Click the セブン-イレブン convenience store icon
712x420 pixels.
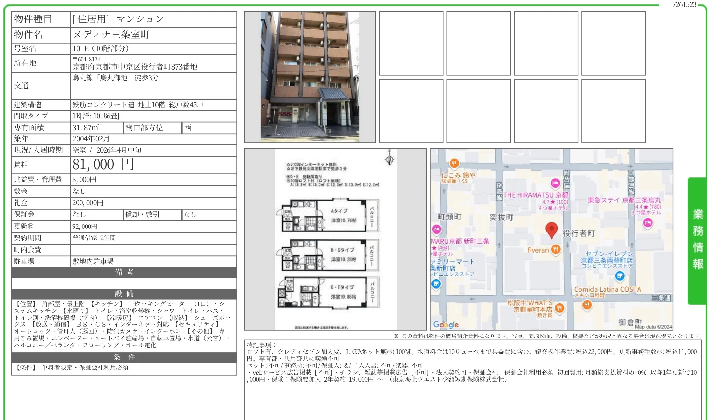(x=620, y=276)
